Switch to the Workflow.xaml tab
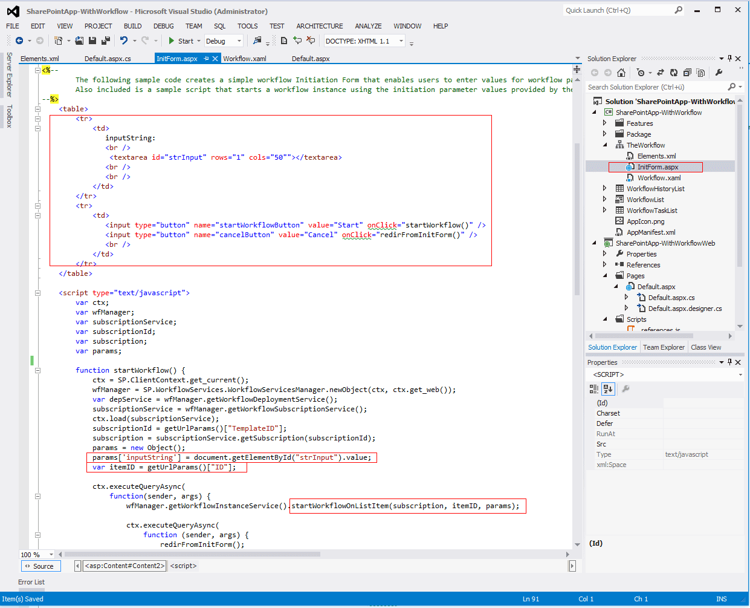The image size is (750, 608). point(245,59)
